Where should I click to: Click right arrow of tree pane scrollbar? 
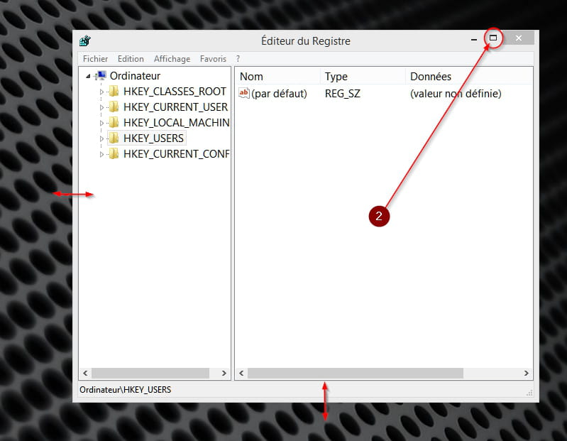point(224,373)
